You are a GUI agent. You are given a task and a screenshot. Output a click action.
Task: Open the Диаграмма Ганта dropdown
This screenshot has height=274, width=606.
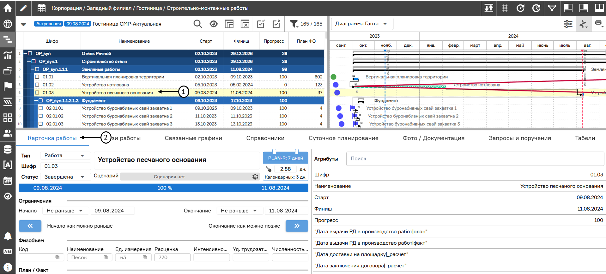pos(362,24)
